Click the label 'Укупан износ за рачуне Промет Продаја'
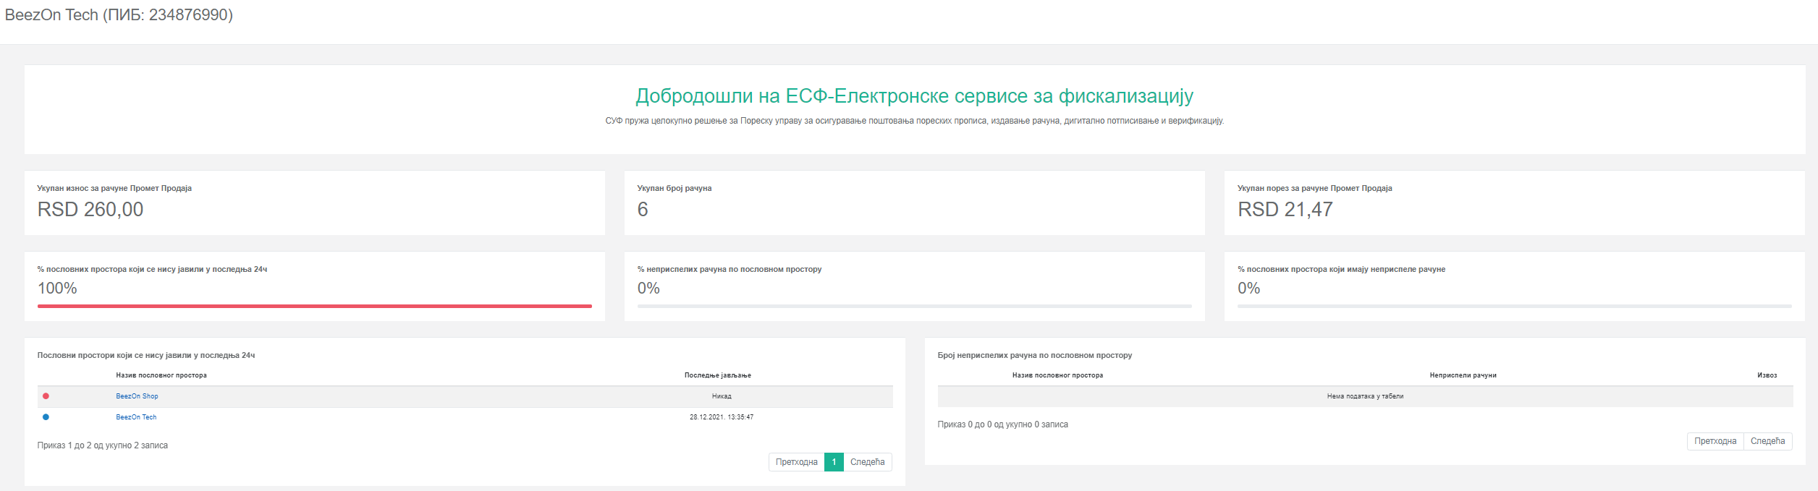 tap(114, 188)
